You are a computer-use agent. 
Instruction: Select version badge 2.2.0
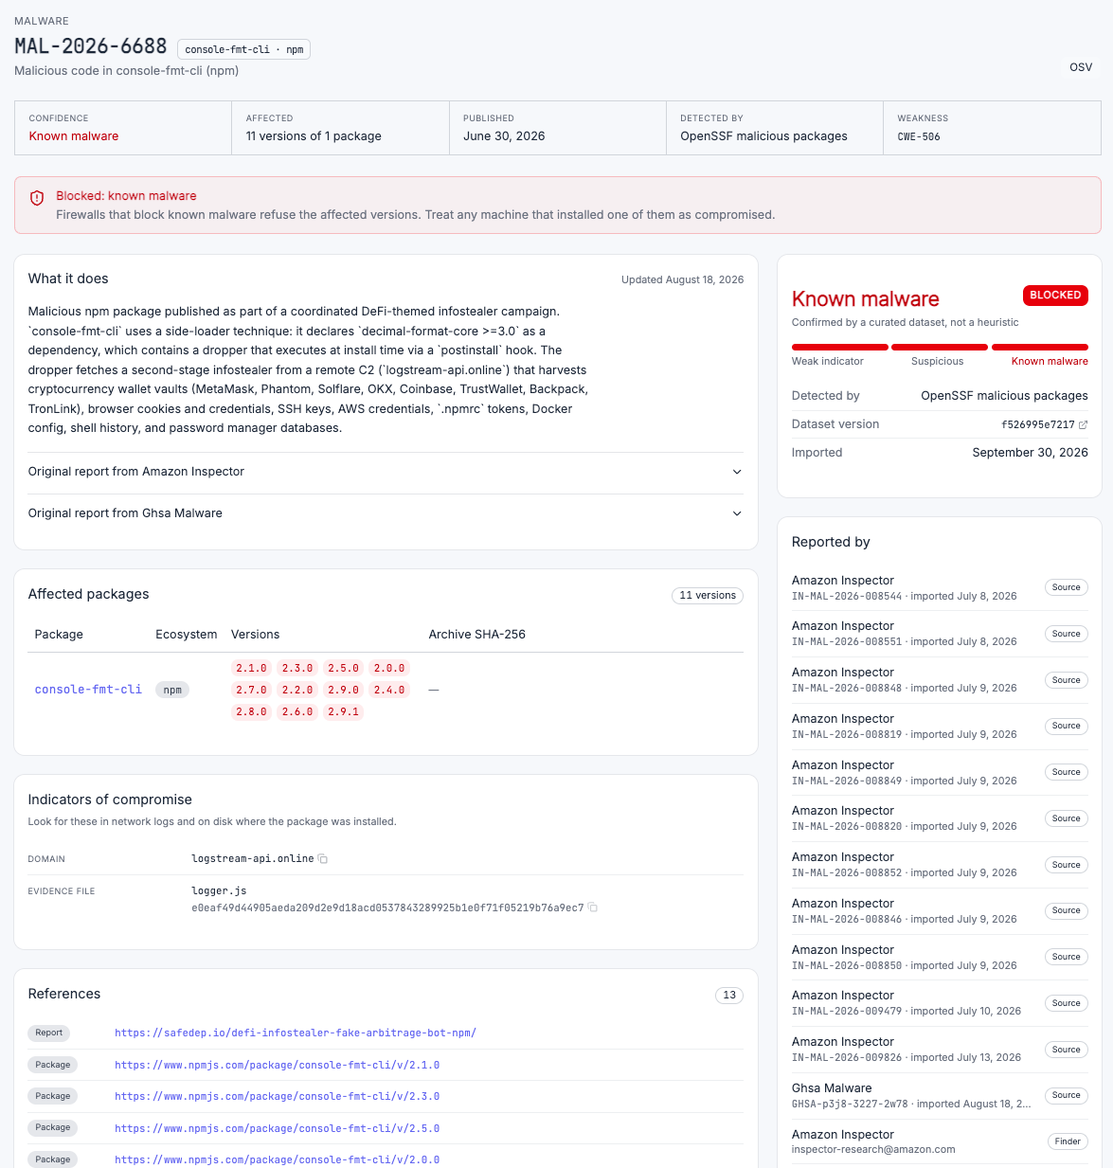[x=297, y=690]
